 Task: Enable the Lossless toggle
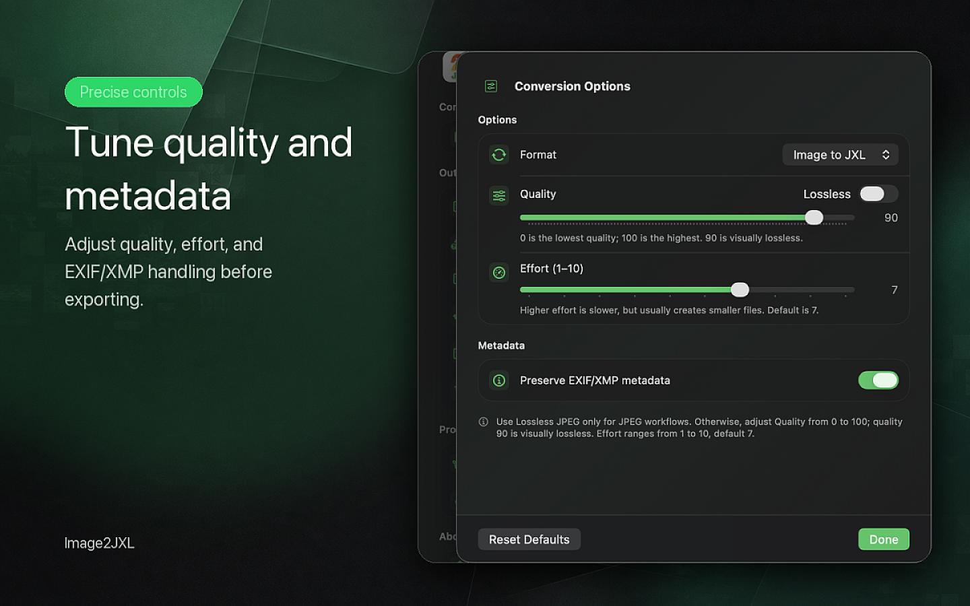(x=878, y=194)
